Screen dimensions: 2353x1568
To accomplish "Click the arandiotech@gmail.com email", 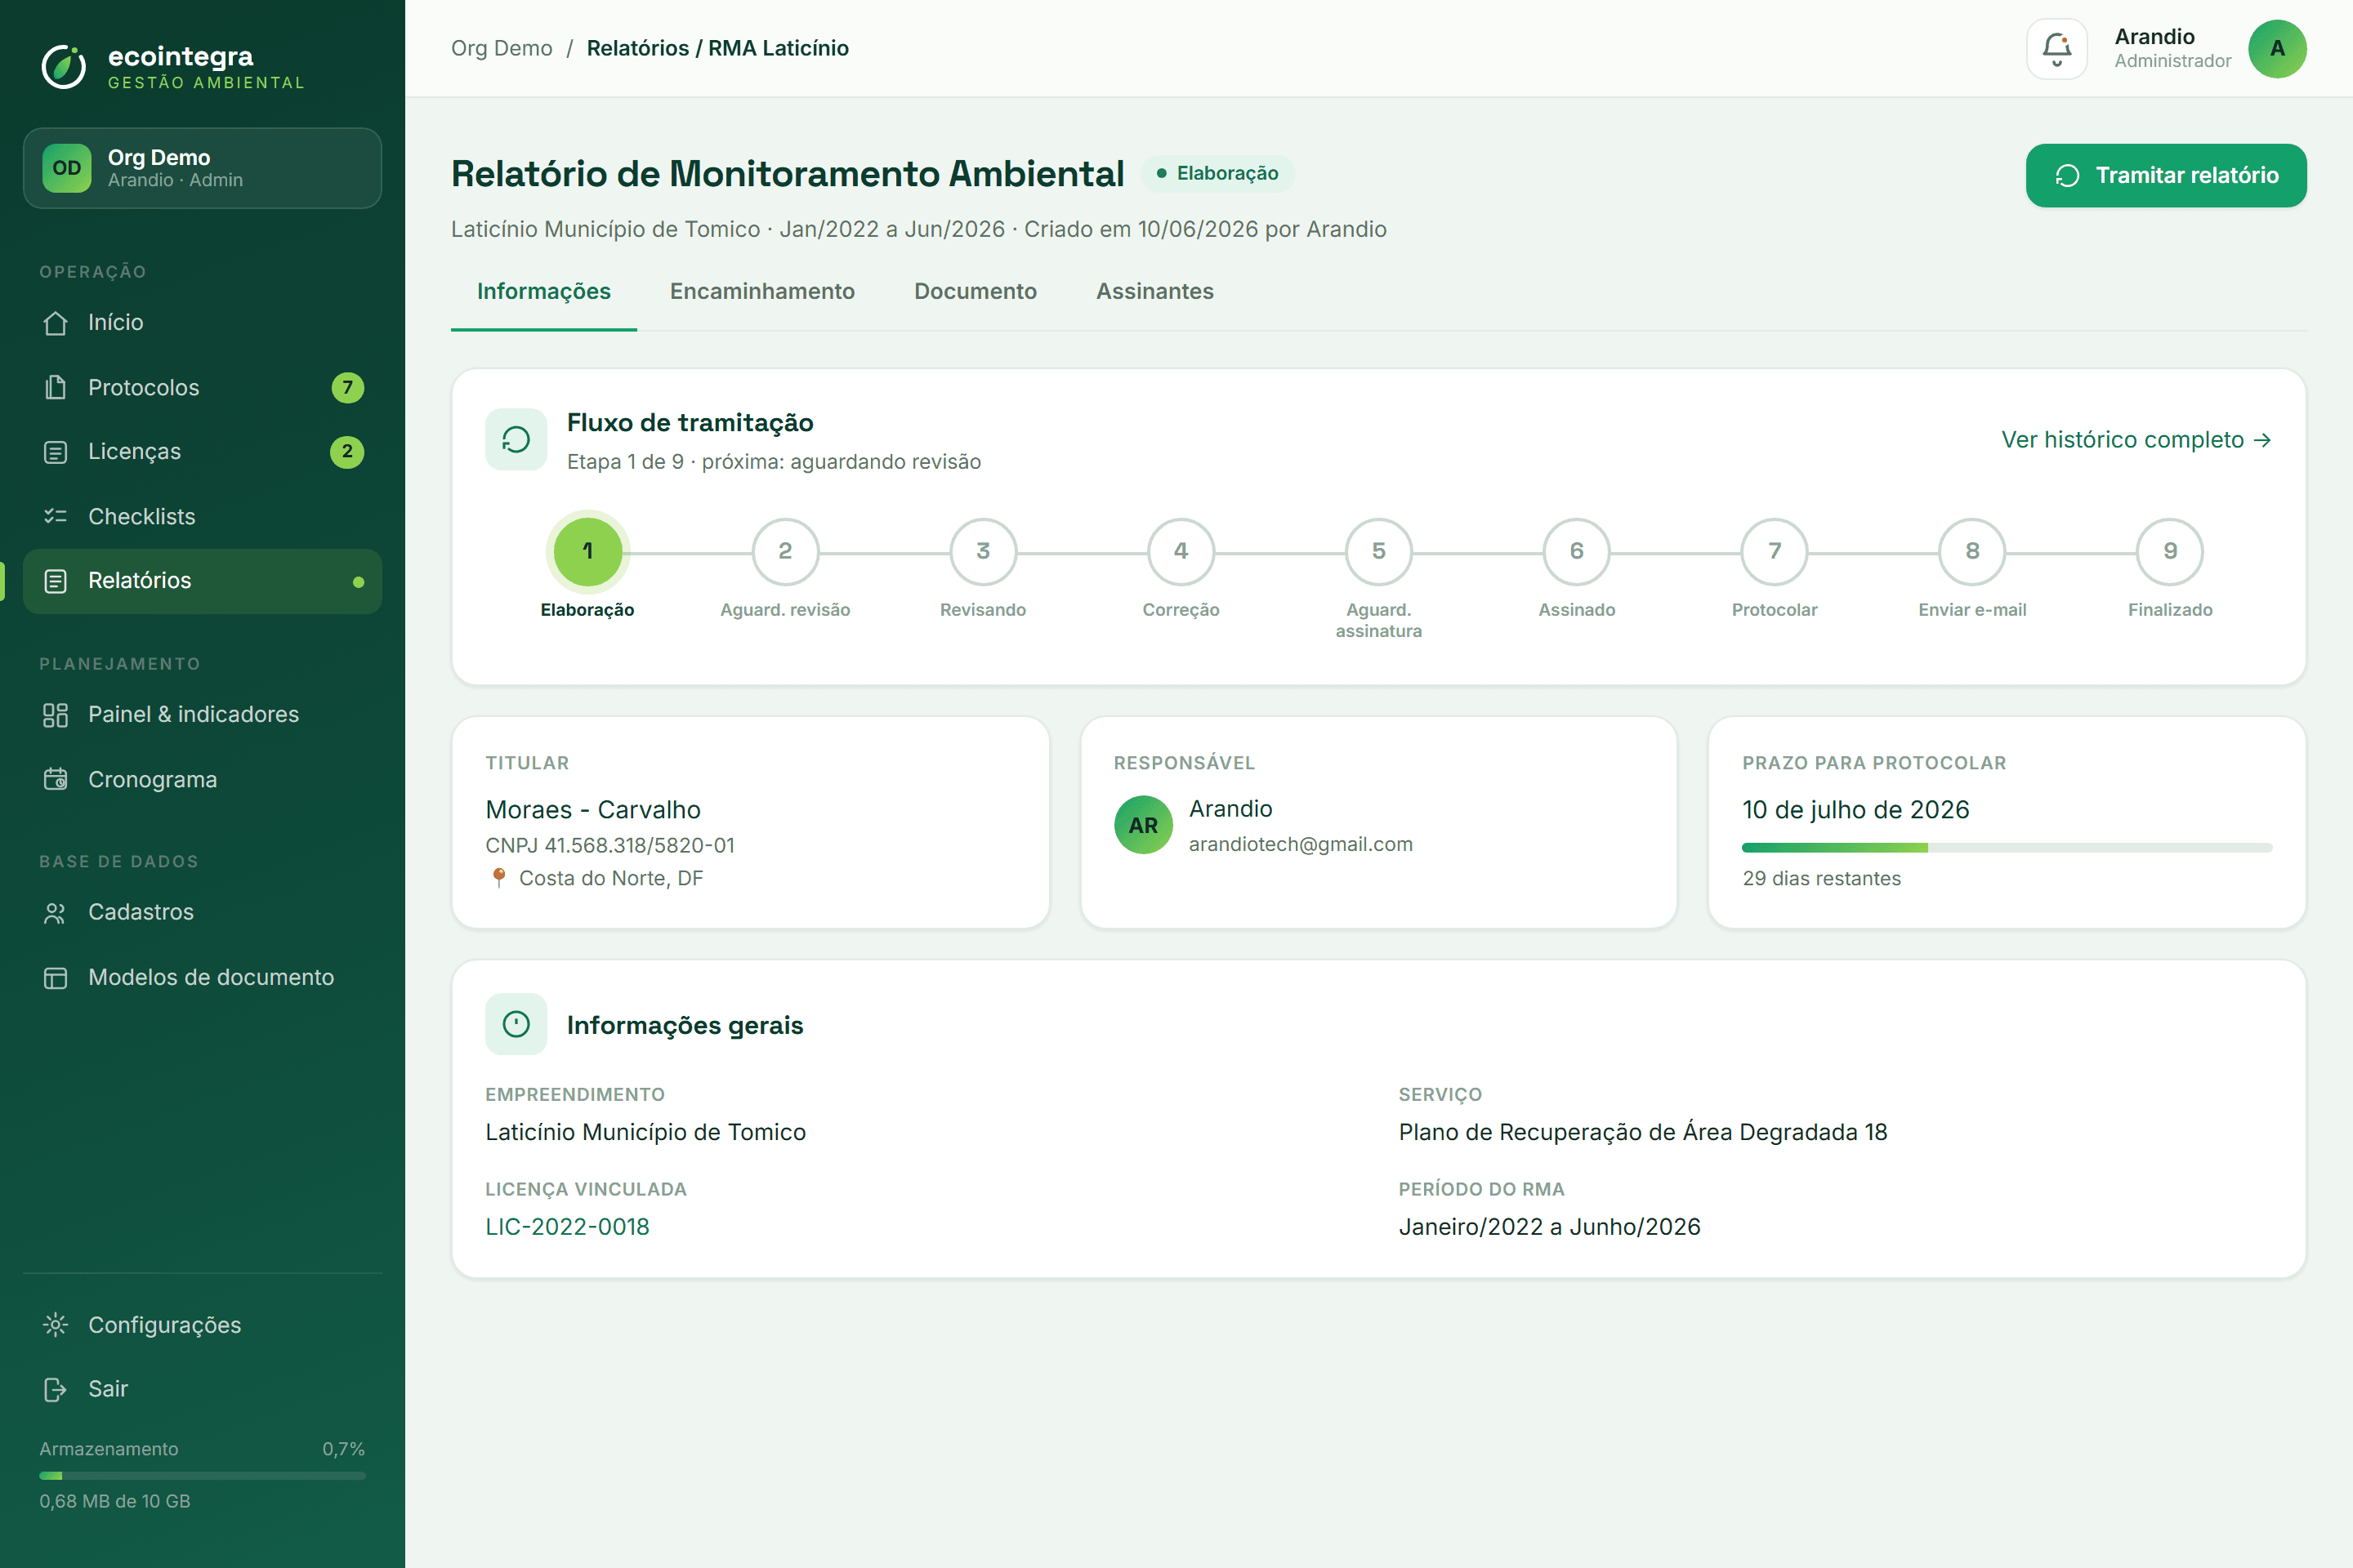I will tap(1301, 844).
